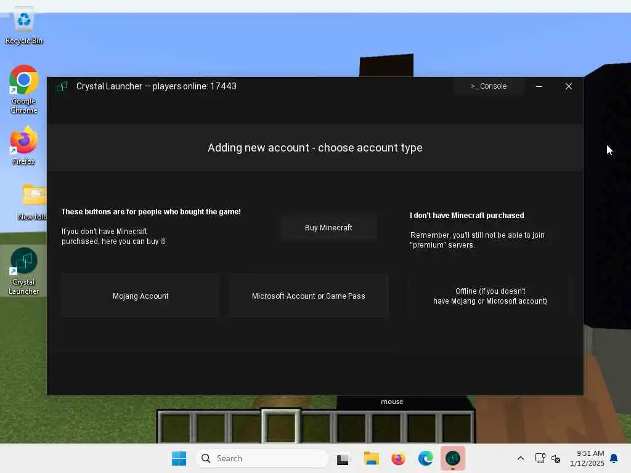Choose Microsoft Account or Game Pass

(x=308, y=296)
